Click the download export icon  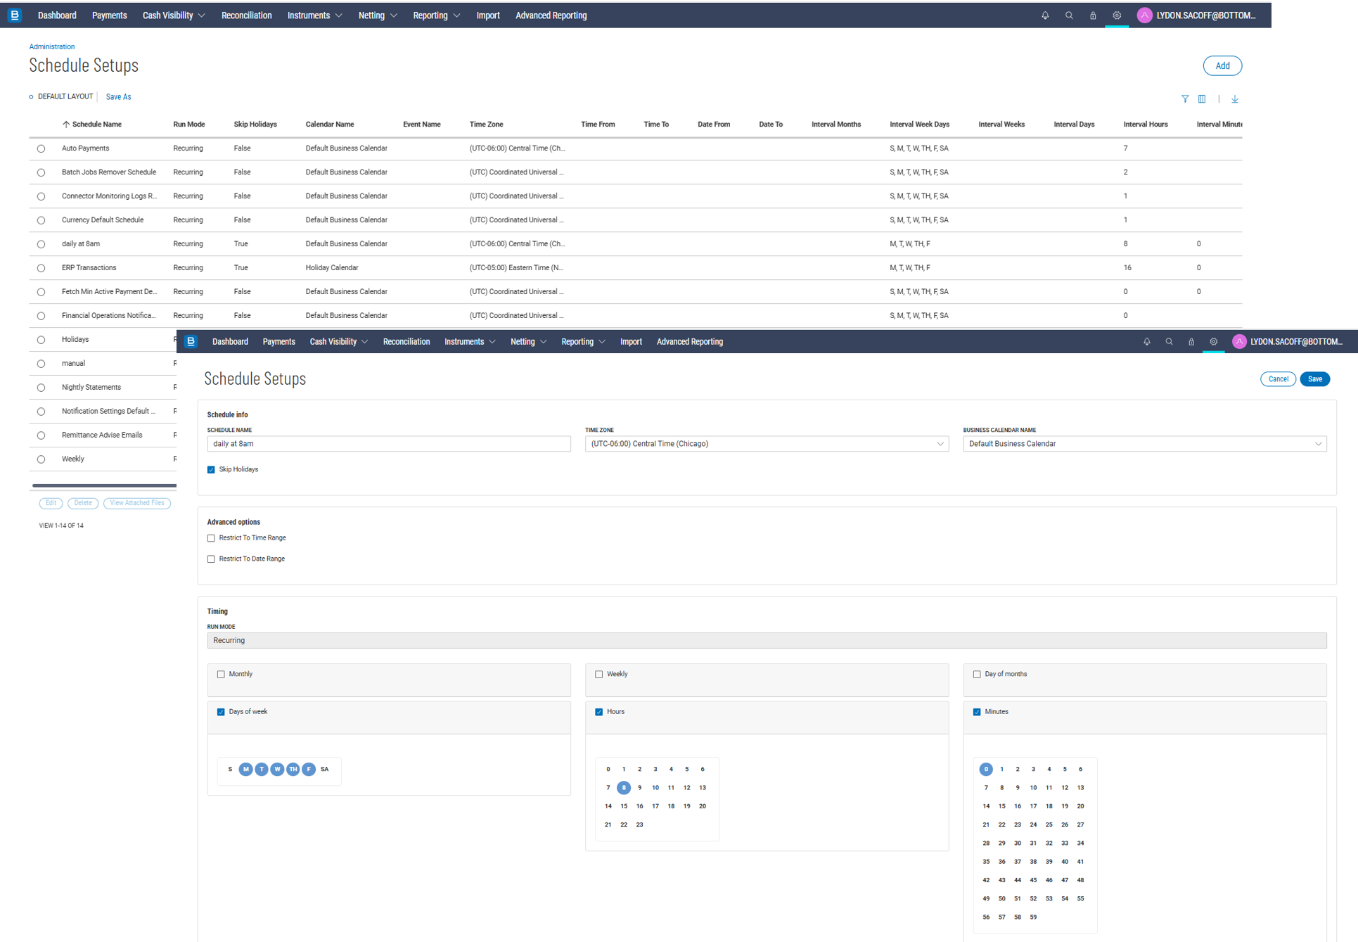click(1235, 99)
